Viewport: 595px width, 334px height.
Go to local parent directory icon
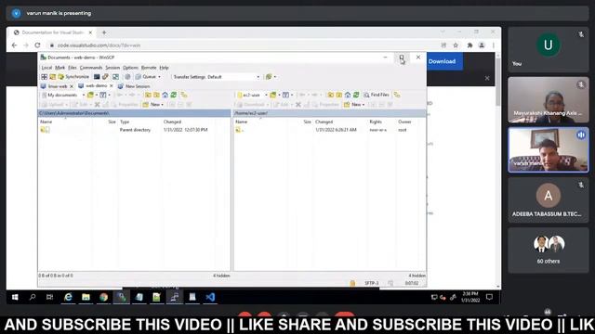point(148,95)
